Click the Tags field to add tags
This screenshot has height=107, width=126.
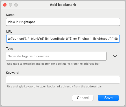(x=56, y=56)
